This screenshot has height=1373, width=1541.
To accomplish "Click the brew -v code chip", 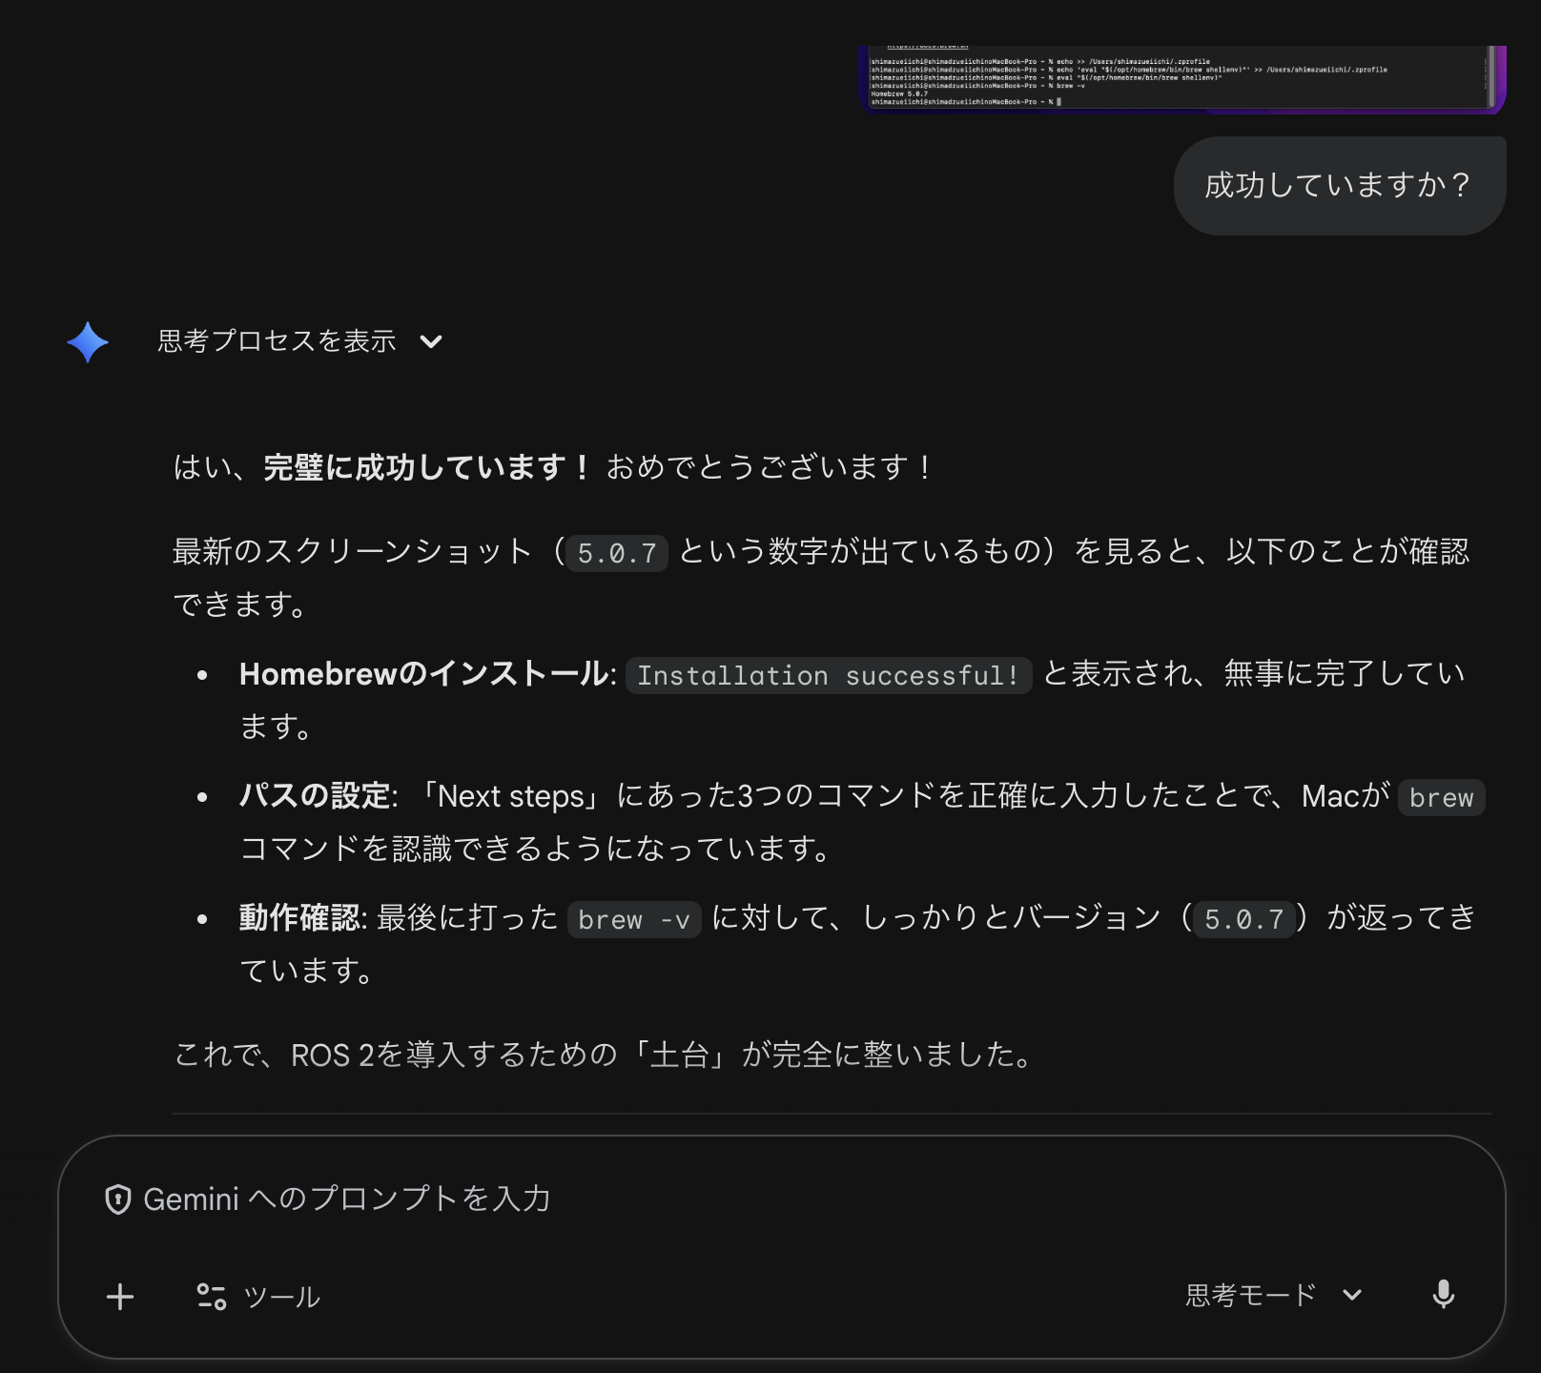I will [634, 919].
